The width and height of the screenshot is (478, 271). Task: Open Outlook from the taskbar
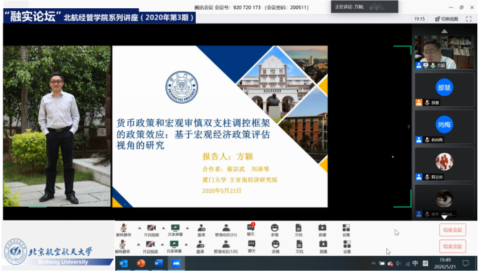tap(123, 263)
